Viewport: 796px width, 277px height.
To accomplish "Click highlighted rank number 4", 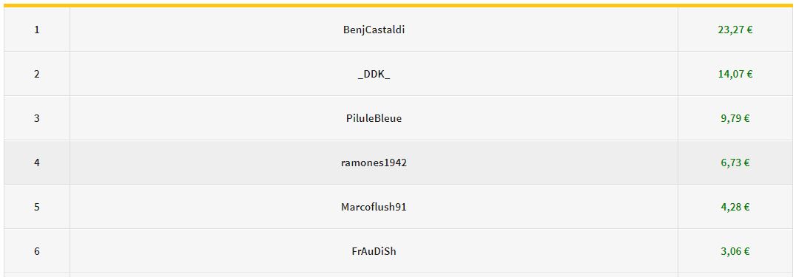I will point(36,163).
